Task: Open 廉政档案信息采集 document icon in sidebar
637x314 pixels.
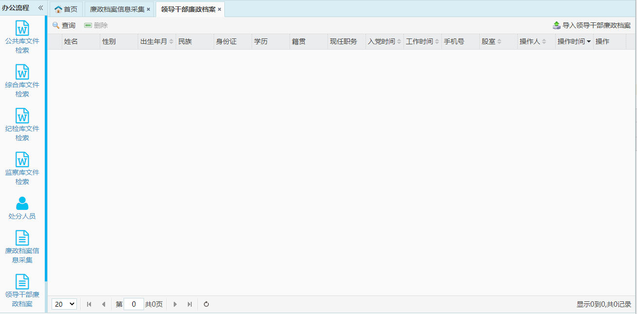Action: click(x=22, y=238)
